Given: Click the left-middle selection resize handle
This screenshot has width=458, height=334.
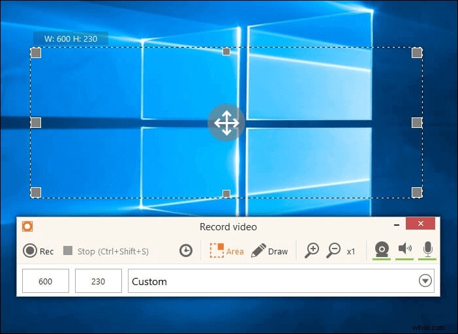Looking at the screenshot, I should click(36, 123).
